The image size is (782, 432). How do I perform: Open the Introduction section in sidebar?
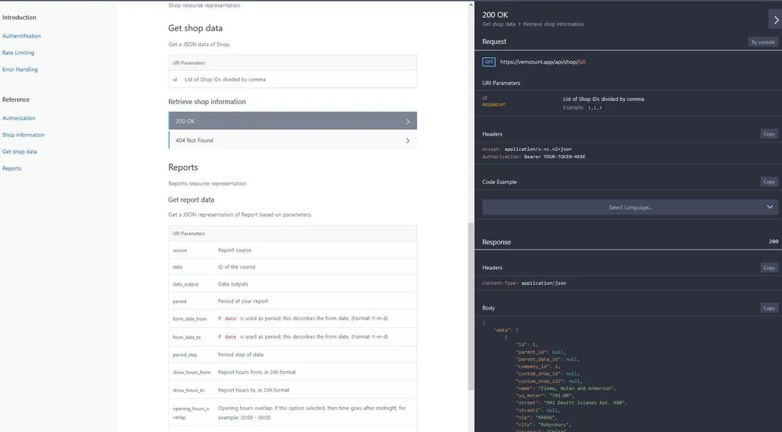(x=19, y=17)
